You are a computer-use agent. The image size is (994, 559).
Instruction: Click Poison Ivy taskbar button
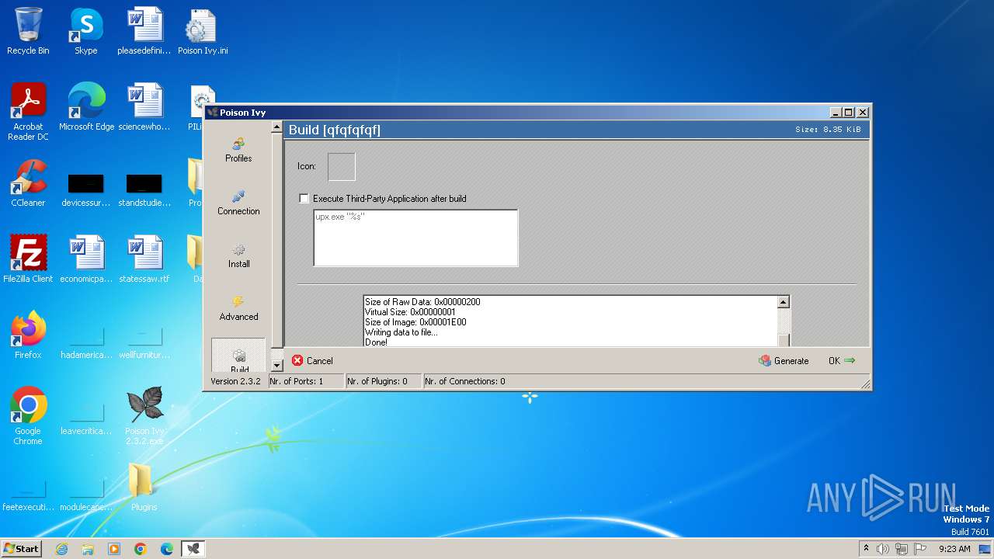click(x=193, y=549)
